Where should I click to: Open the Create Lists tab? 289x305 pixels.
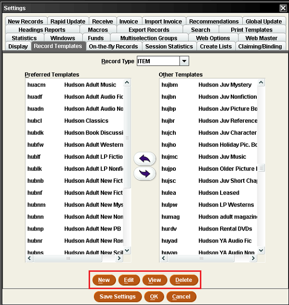coord(216,47)
